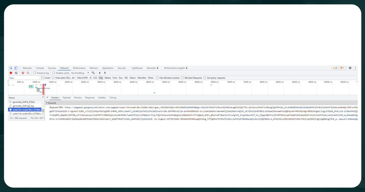This screenshot has height=192, width=365.
Task: Open the network filter funnel
Action: coord(23,73)
